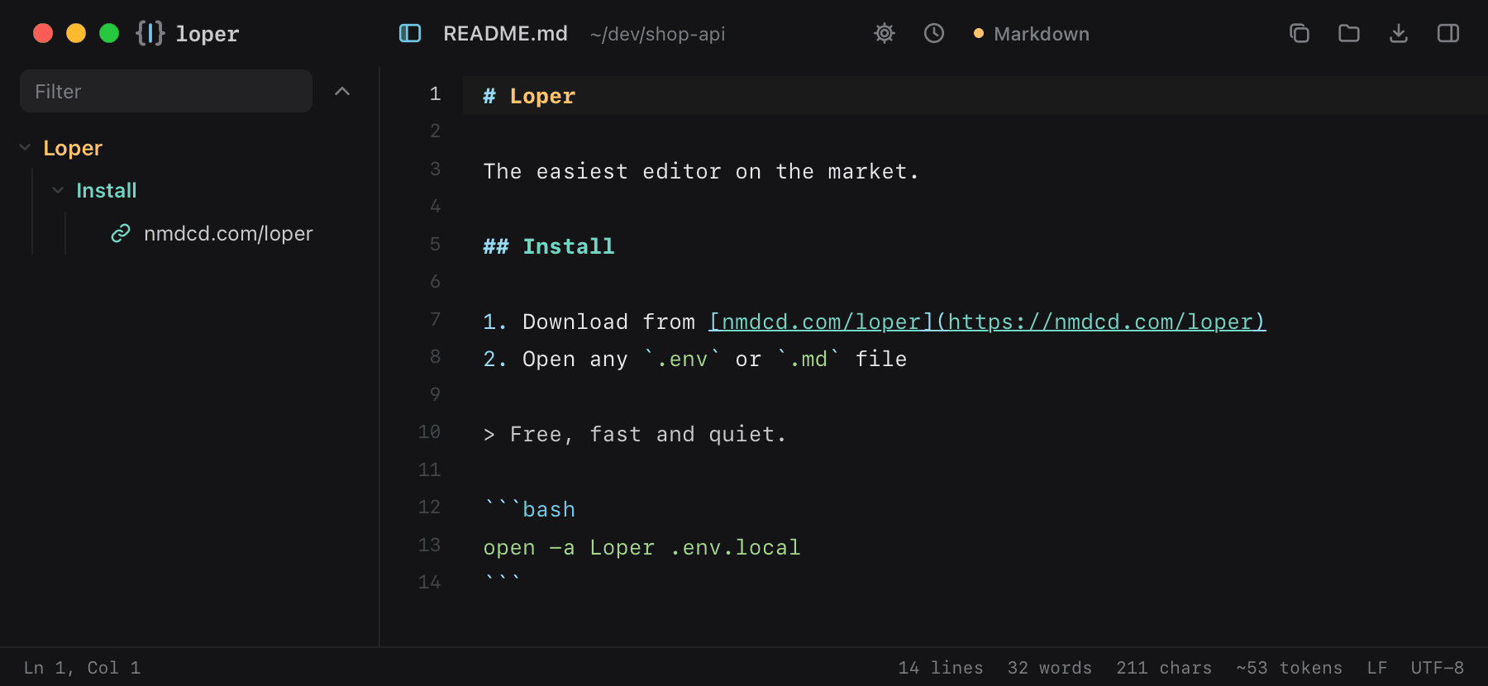This screenshot has width=1488, height=686.
Task: Click the '```bash' code fence line
Action: click(x=529, y=509)
